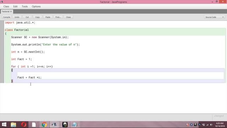Click the 'import java.util.*;' line
Image resolution: width=227 pixels, height=128 pixels.
[x=20, y=23]
